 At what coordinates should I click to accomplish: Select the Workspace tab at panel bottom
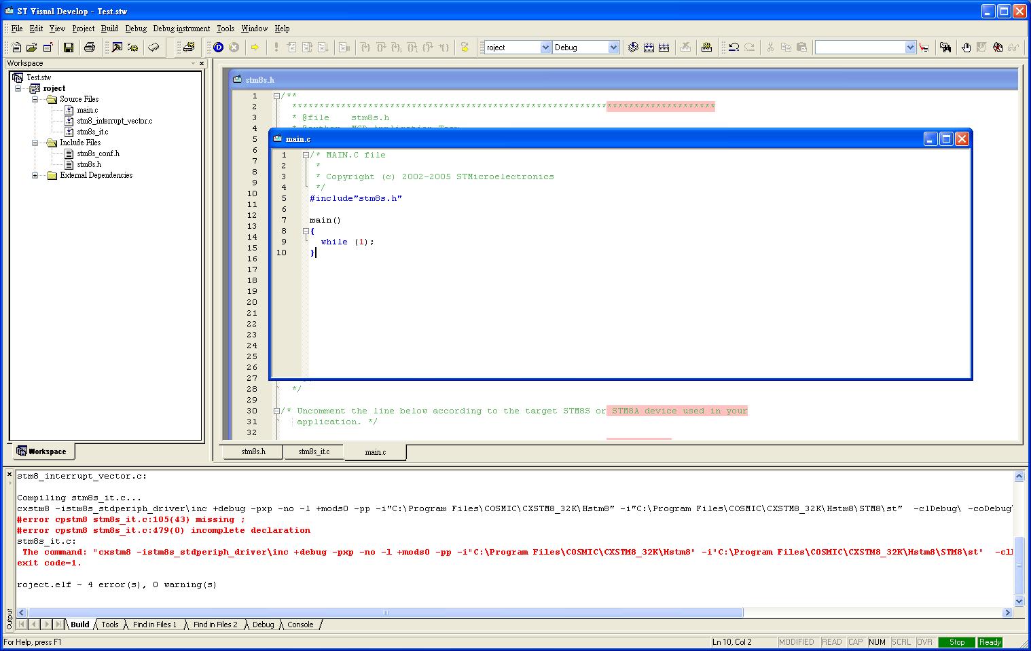42,451
